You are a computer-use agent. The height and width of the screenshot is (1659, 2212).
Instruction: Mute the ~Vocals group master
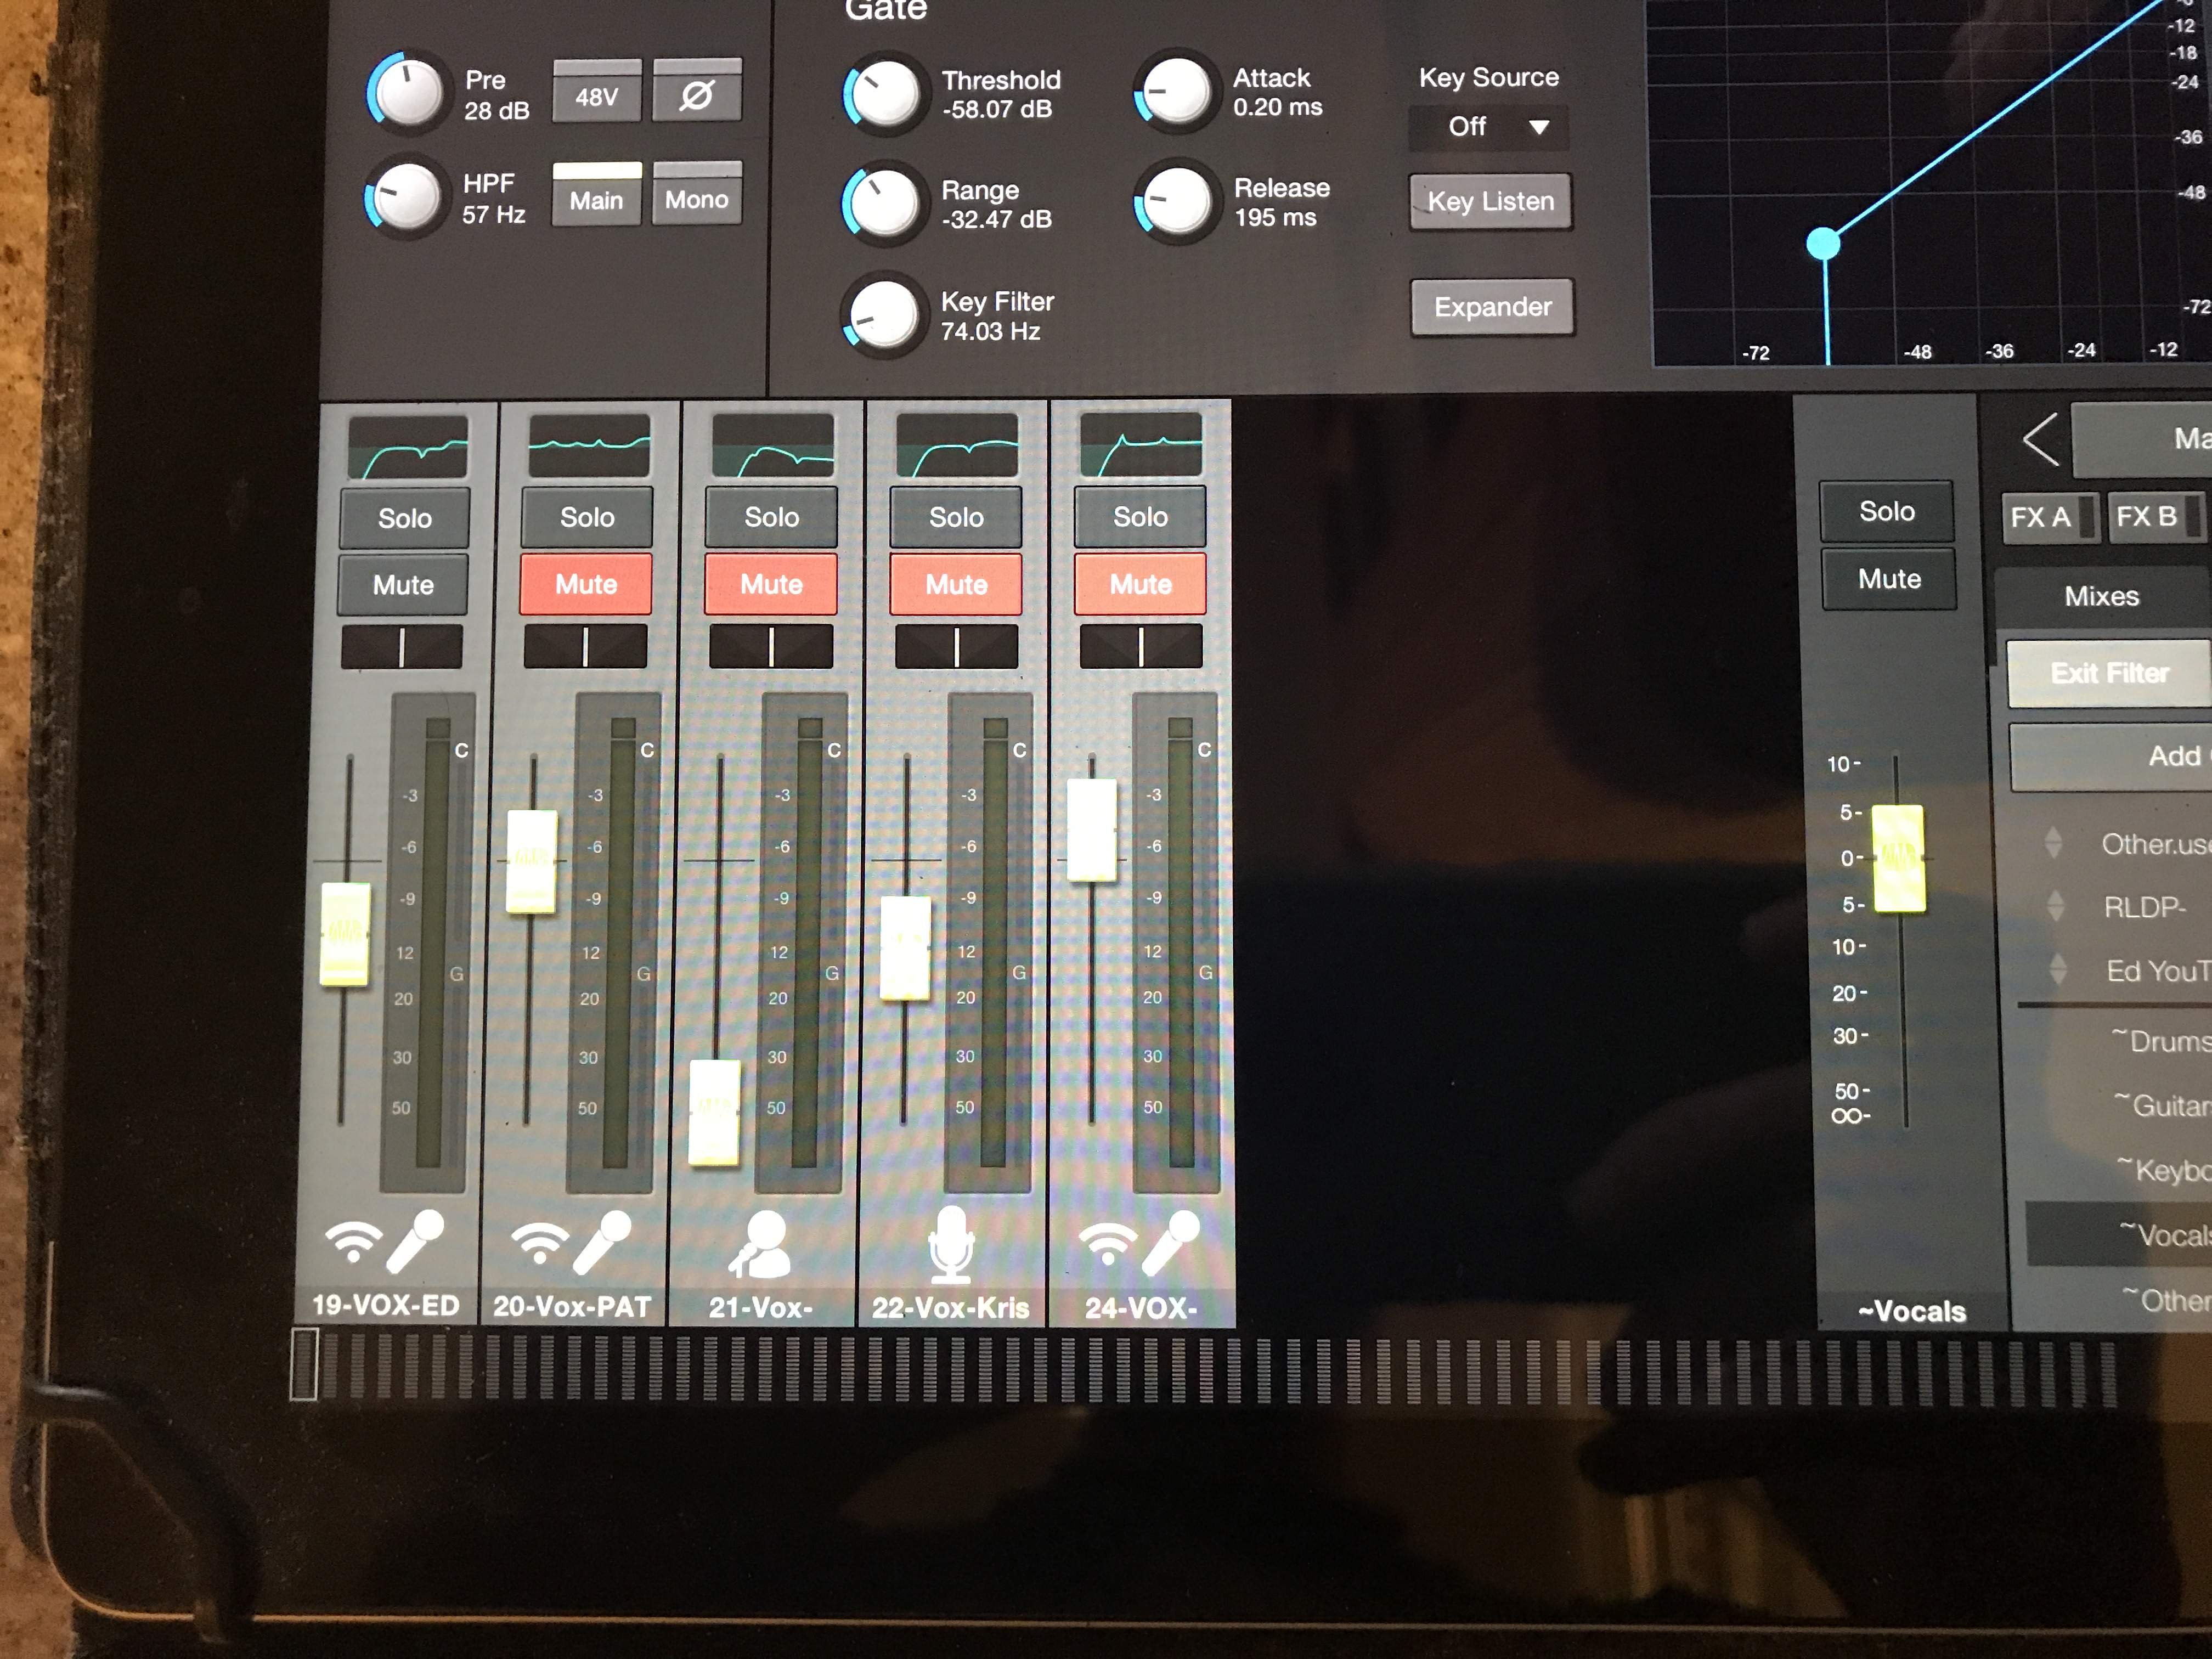pos(1889,579)
